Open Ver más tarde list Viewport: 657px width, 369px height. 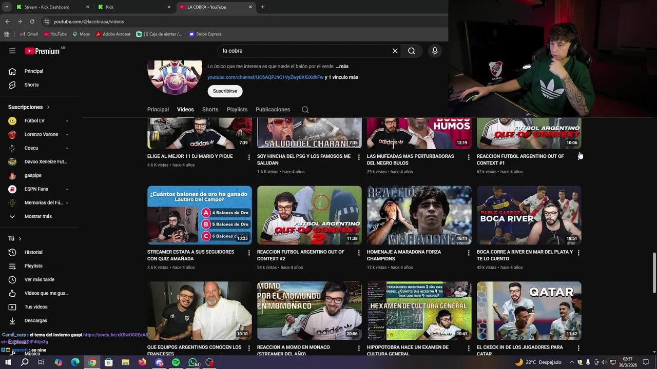(x=39, y=279)
